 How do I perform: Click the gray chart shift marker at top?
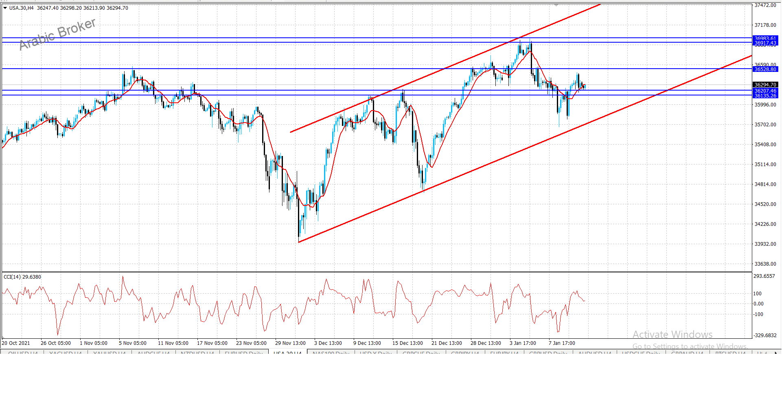(x=556, y=5)
